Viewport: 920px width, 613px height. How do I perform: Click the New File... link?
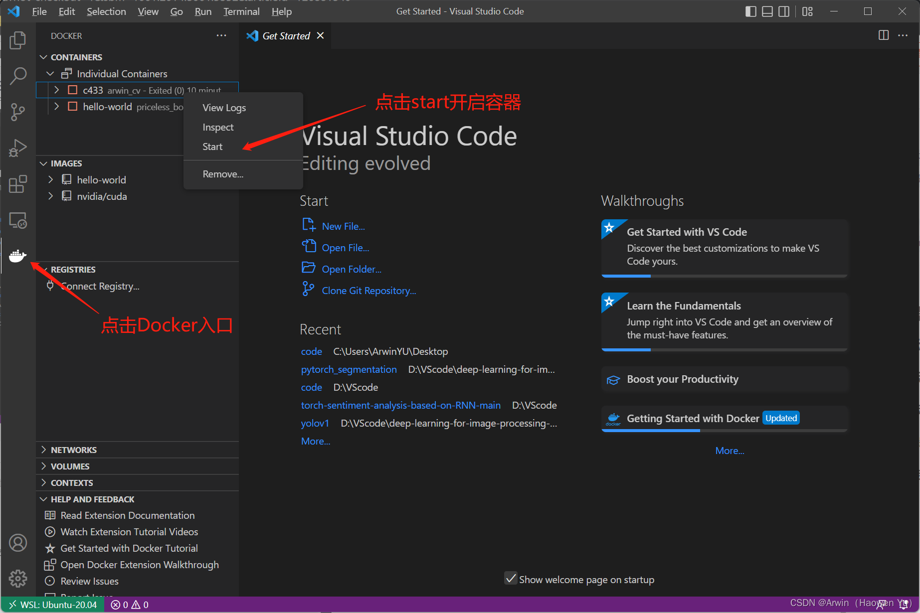point(343,226)
